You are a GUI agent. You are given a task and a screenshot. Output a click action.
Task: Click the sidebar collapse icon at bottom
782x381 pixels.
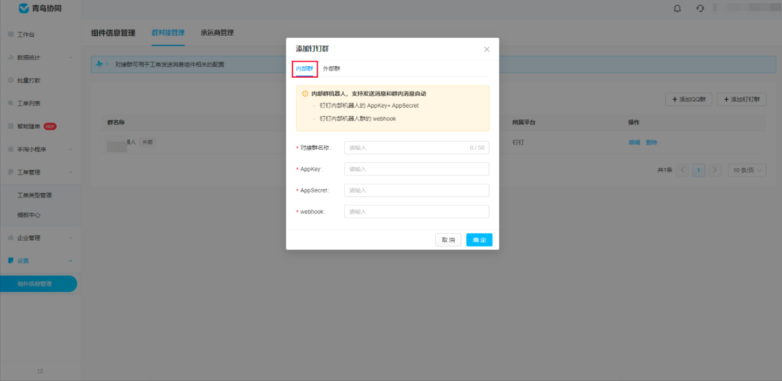[40, 370]
